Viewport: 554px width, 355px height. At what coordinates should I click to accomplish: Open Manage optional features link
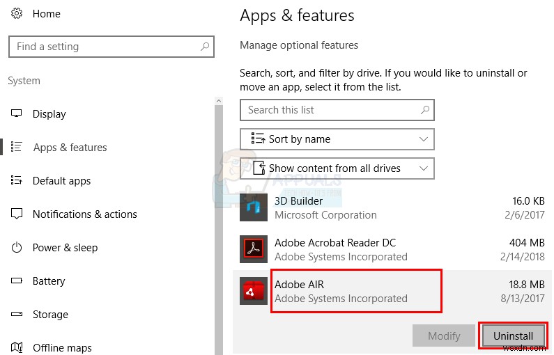pyautogui.click(x=299, y=45)
